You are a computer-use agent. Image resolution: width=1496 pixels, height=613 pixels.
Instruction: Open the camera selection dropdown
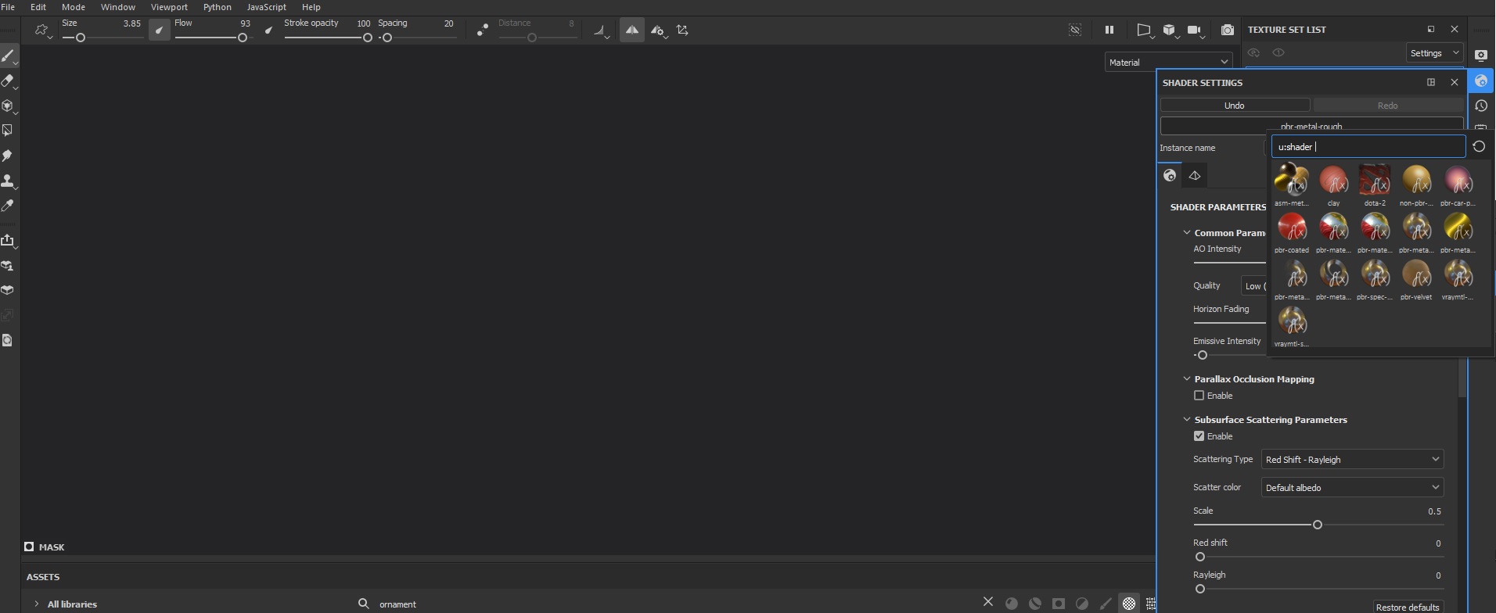[x=1195, y=30]
